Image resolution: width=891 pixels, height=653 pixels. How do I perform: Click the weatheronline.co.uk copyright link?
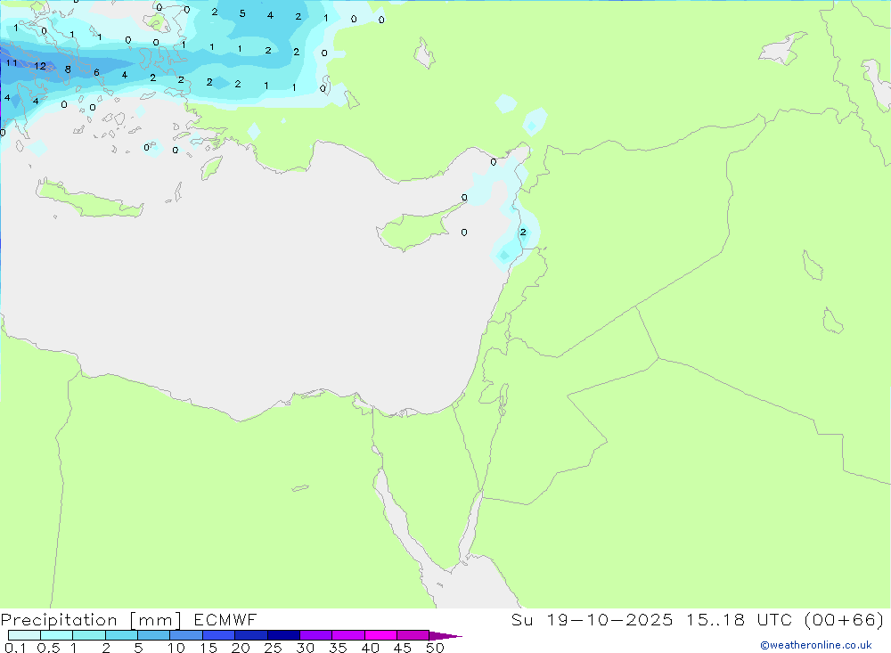click(816, 645)
